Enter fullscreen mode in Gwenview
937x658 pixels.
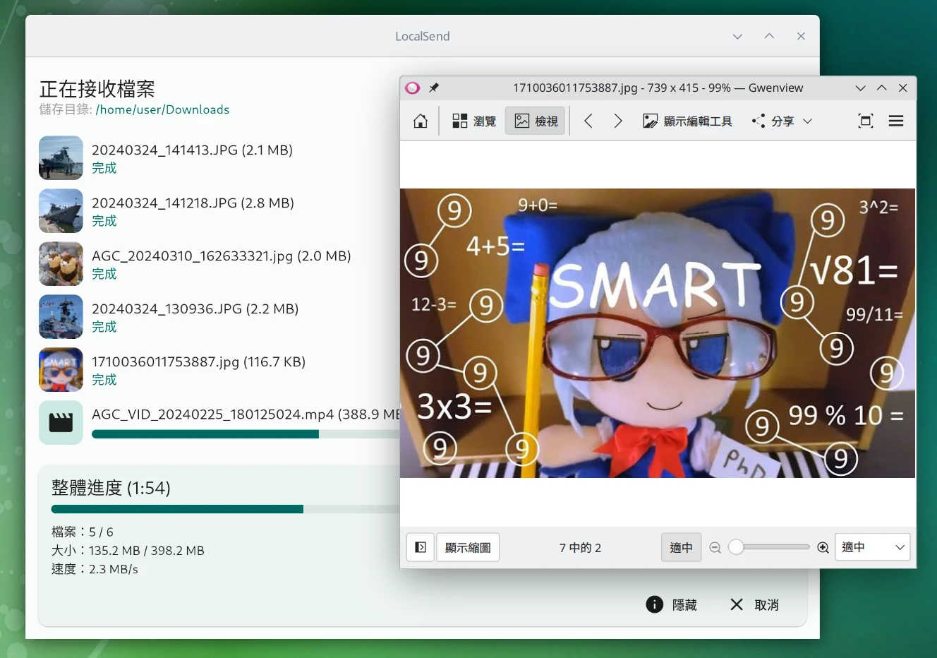point(865,121)
